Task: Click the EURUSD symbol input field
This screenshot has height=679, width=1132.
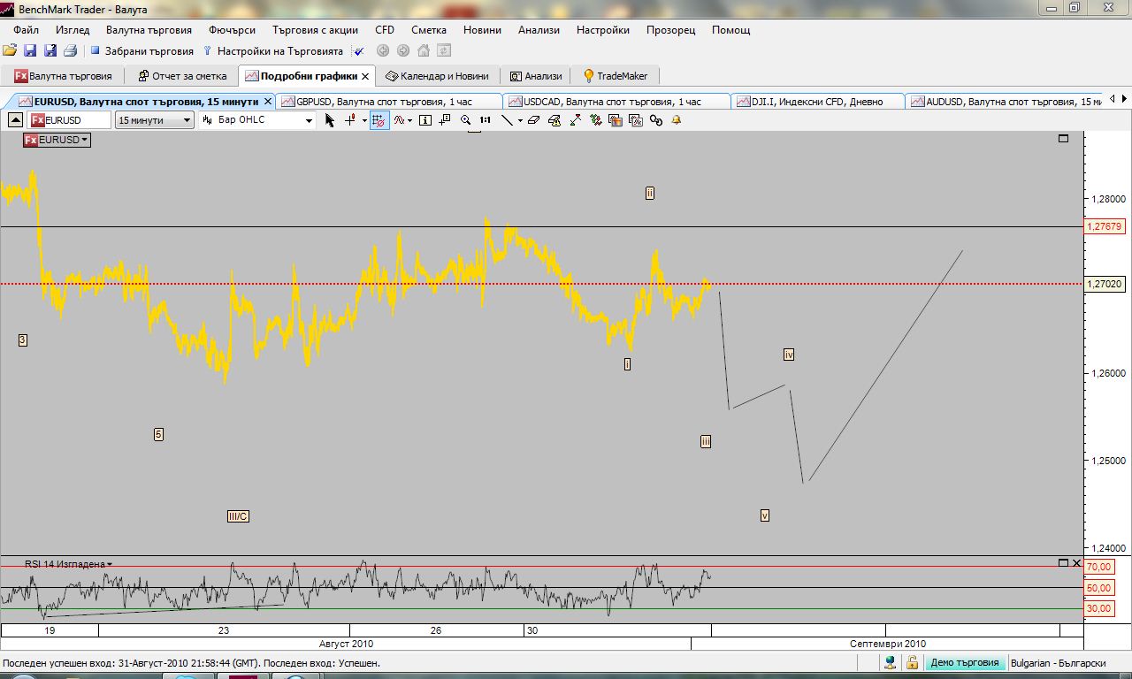Action: coord(69,120)
